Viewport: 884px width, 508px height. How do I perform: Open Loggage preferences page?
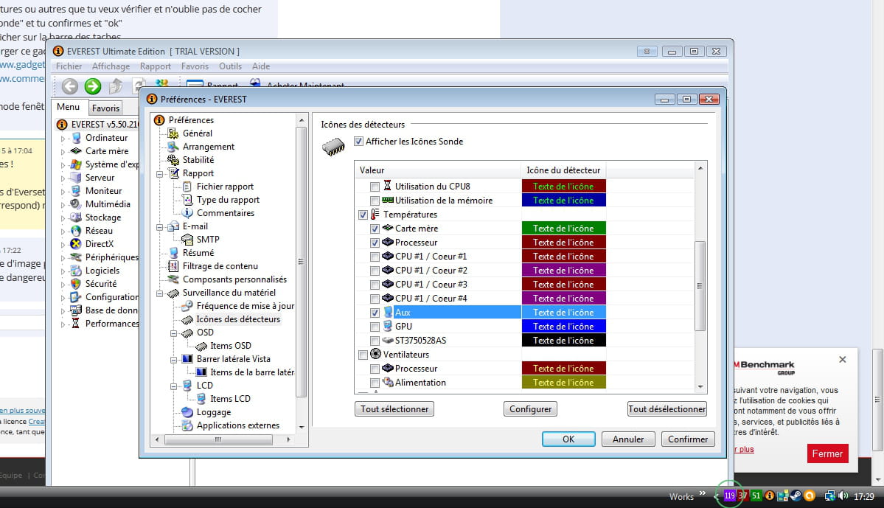click(214, 412)
